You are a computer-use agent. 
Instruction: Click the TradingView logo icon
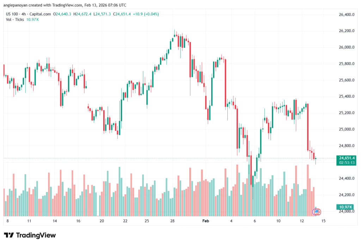point(9,235)
